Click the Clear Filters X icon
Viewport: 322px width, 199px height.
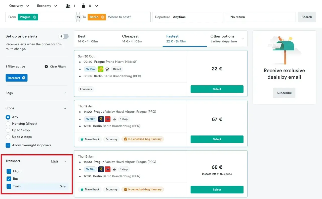(x=46, y=67)
